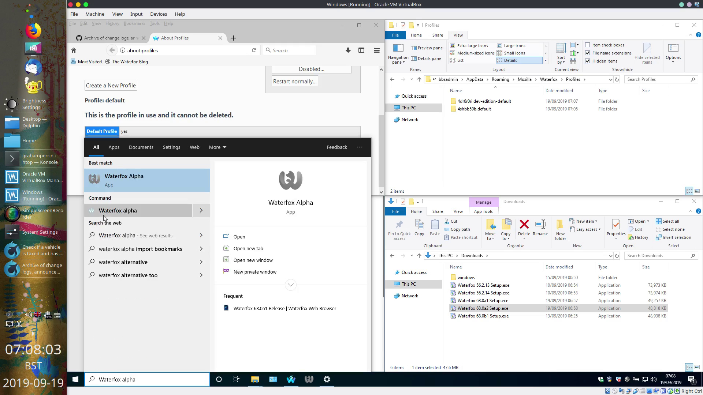Viewport: 703px width, 395px height.
Task: Click the Firefox home icon
Action: pos(74,50)
